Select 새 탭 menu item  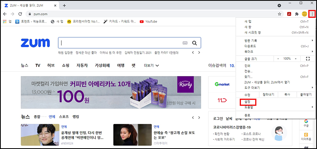(x=275, y=21)
